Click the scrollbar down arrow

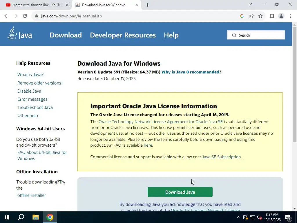294,209
